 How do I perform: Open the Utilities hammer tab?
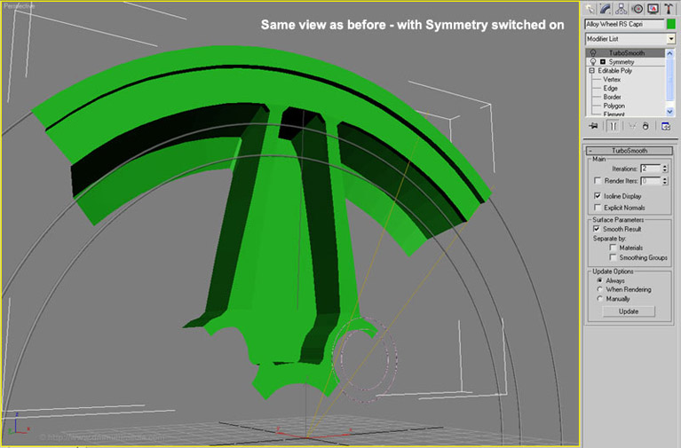click(x=669, y=8)
